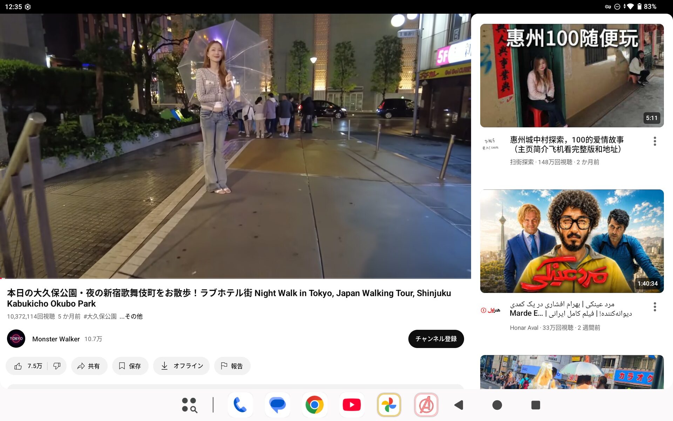Save the video with the 保存 button
Viewport: 673px width, 421px height.
(x=130, y=366)
